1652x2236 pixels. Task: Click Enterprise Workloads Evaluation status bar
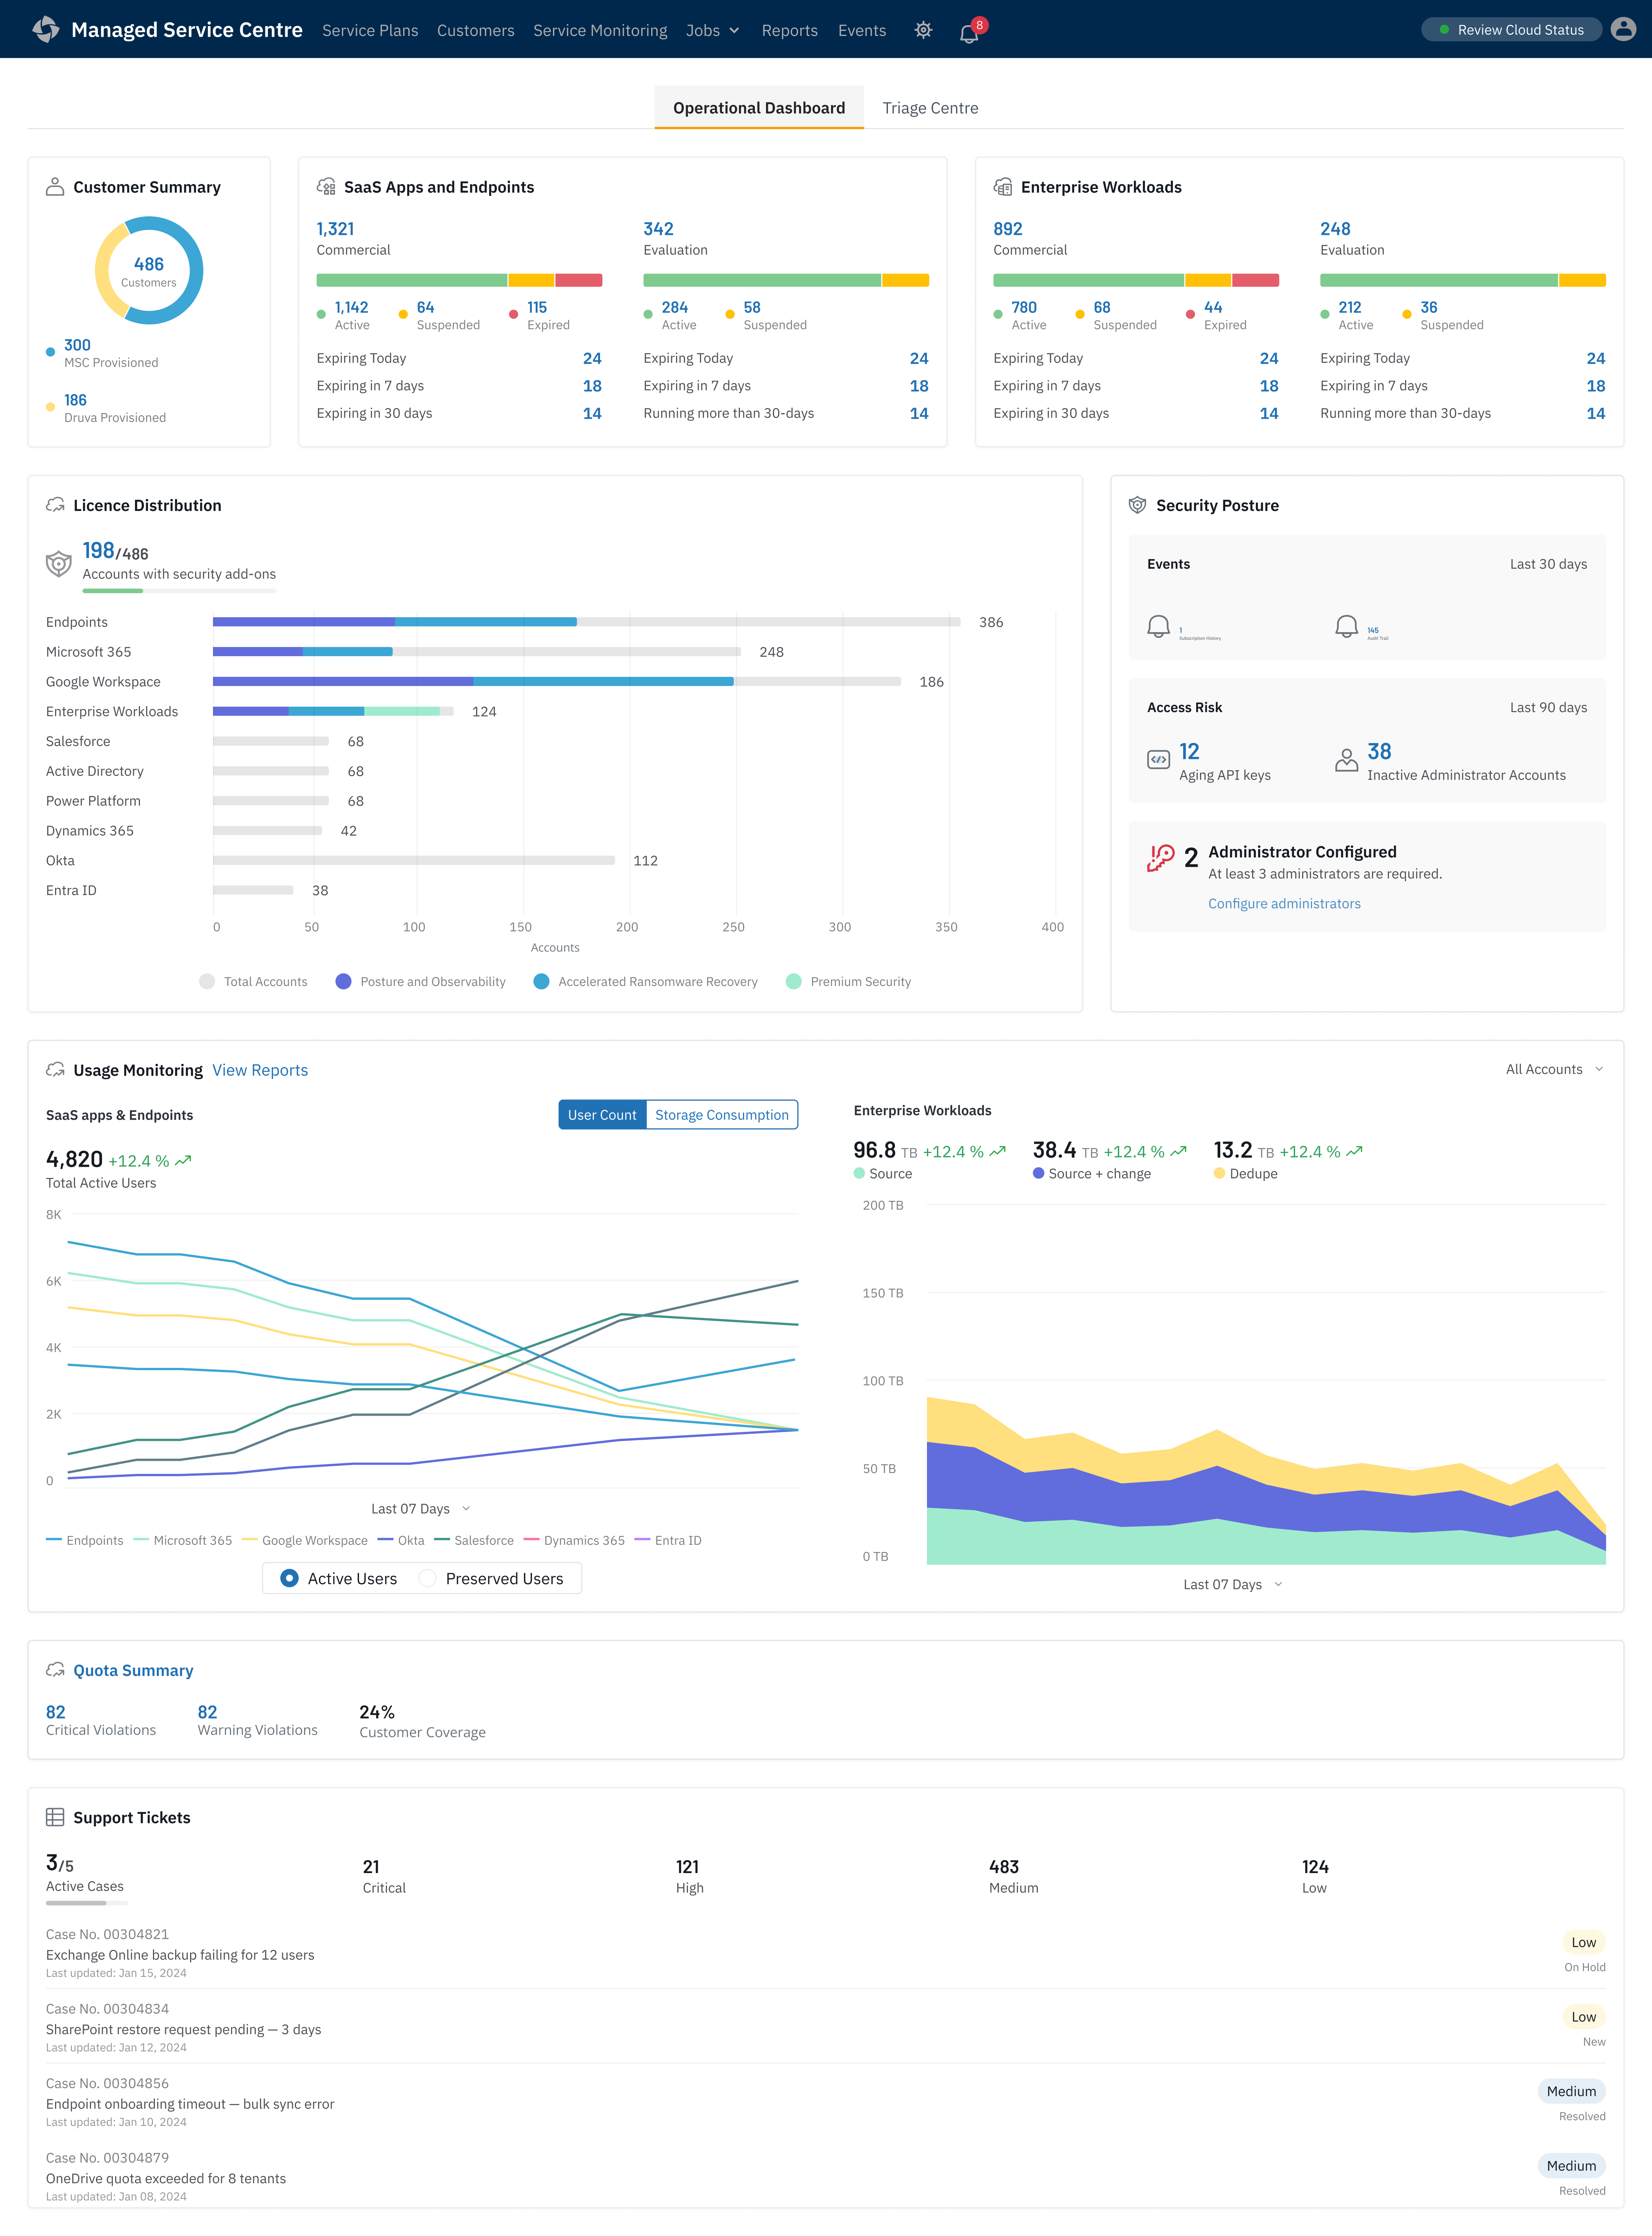tap(1463, 280)
